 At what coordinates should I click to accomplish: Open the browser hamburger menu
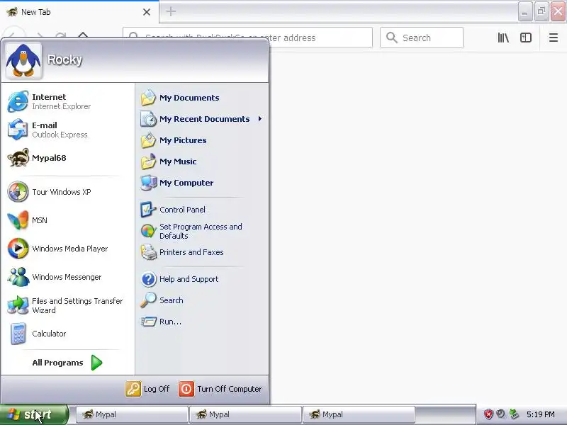[x=554, y=38]
